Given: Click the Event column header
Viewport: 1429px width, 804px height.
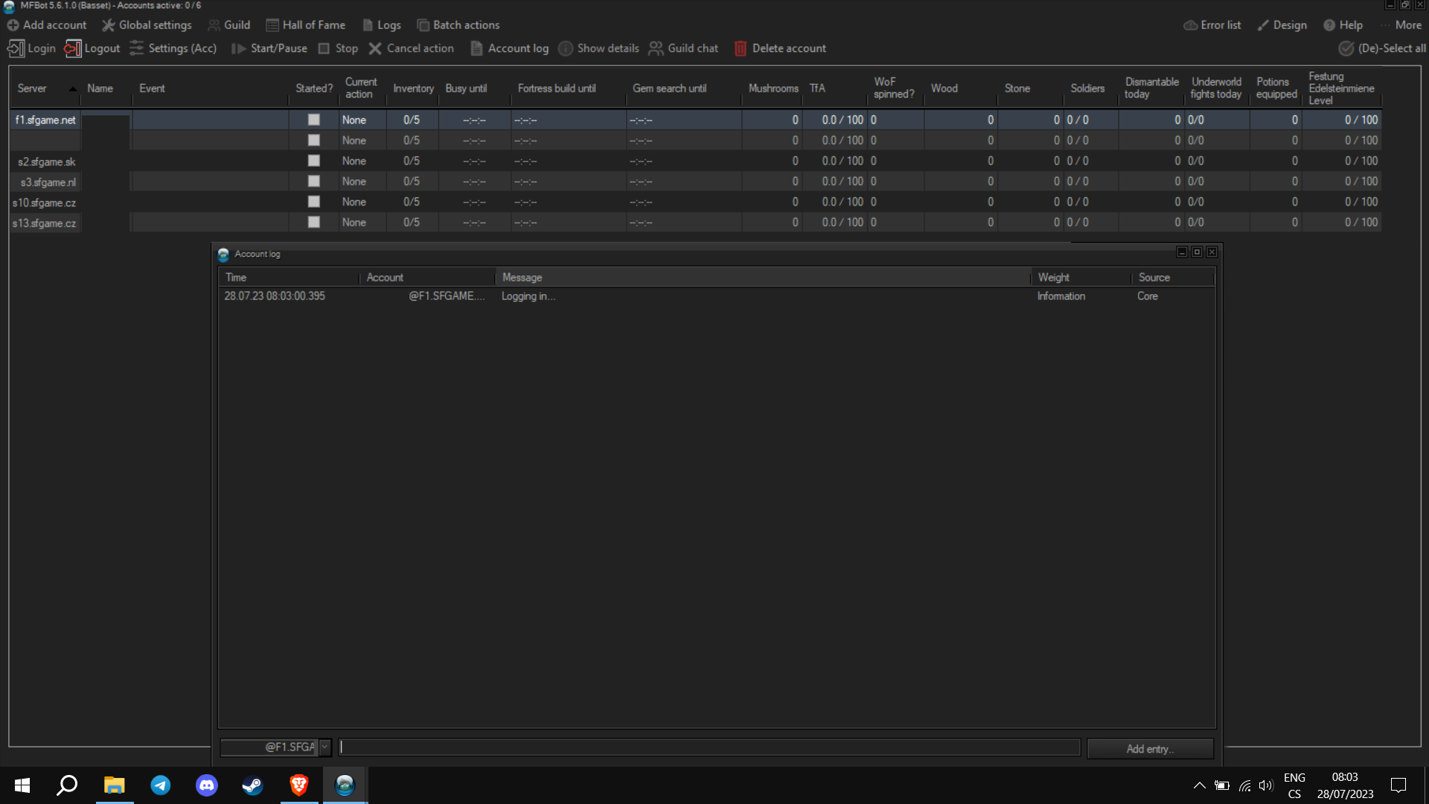Looking at the screenshot, I should point(211,89).
